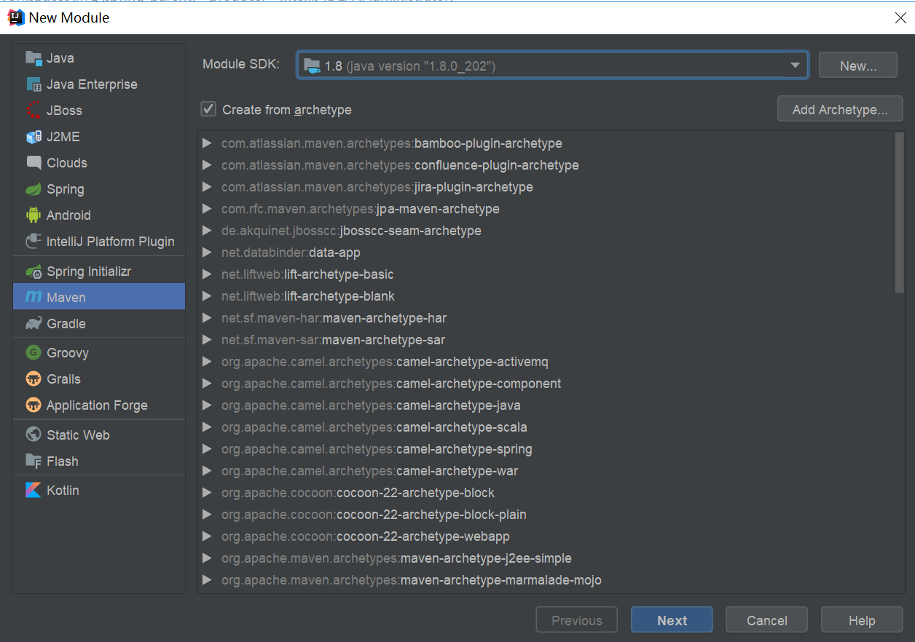Click the Spring Initializr icon
This screenshot has width=915, height=642.
tap(34, 272)
